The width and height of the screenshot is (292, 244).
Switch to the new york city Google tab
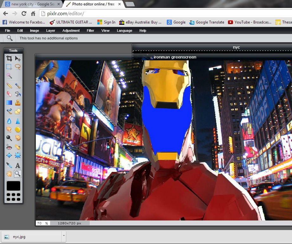31,4
